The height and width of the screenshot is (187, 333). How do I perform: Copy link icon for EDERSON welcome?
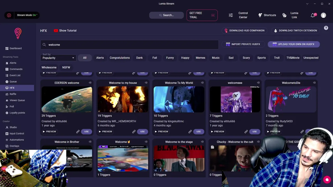78,132
